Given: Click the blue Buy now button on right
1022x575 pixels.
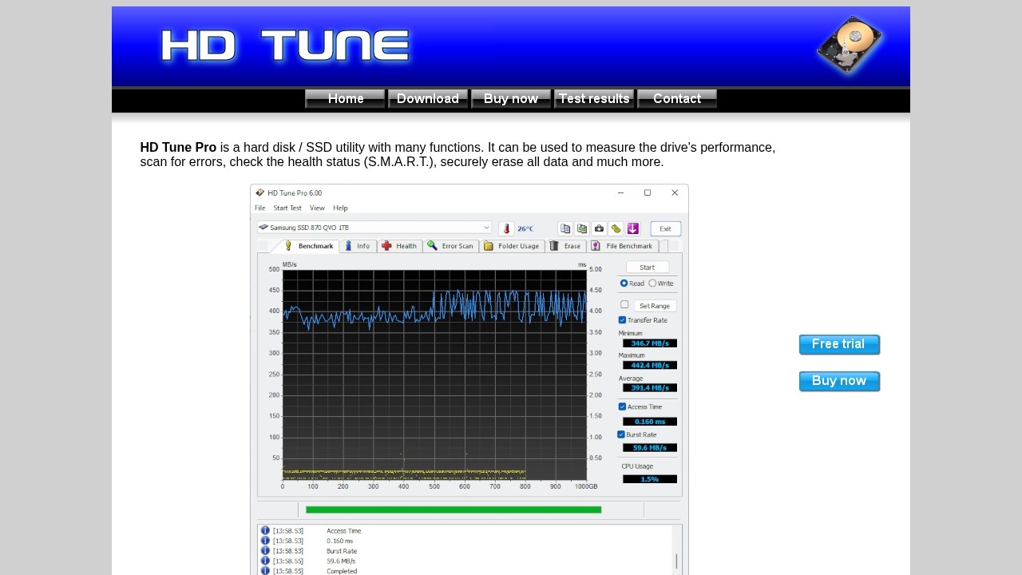Looking at the screenshot, I should [839, 381].
